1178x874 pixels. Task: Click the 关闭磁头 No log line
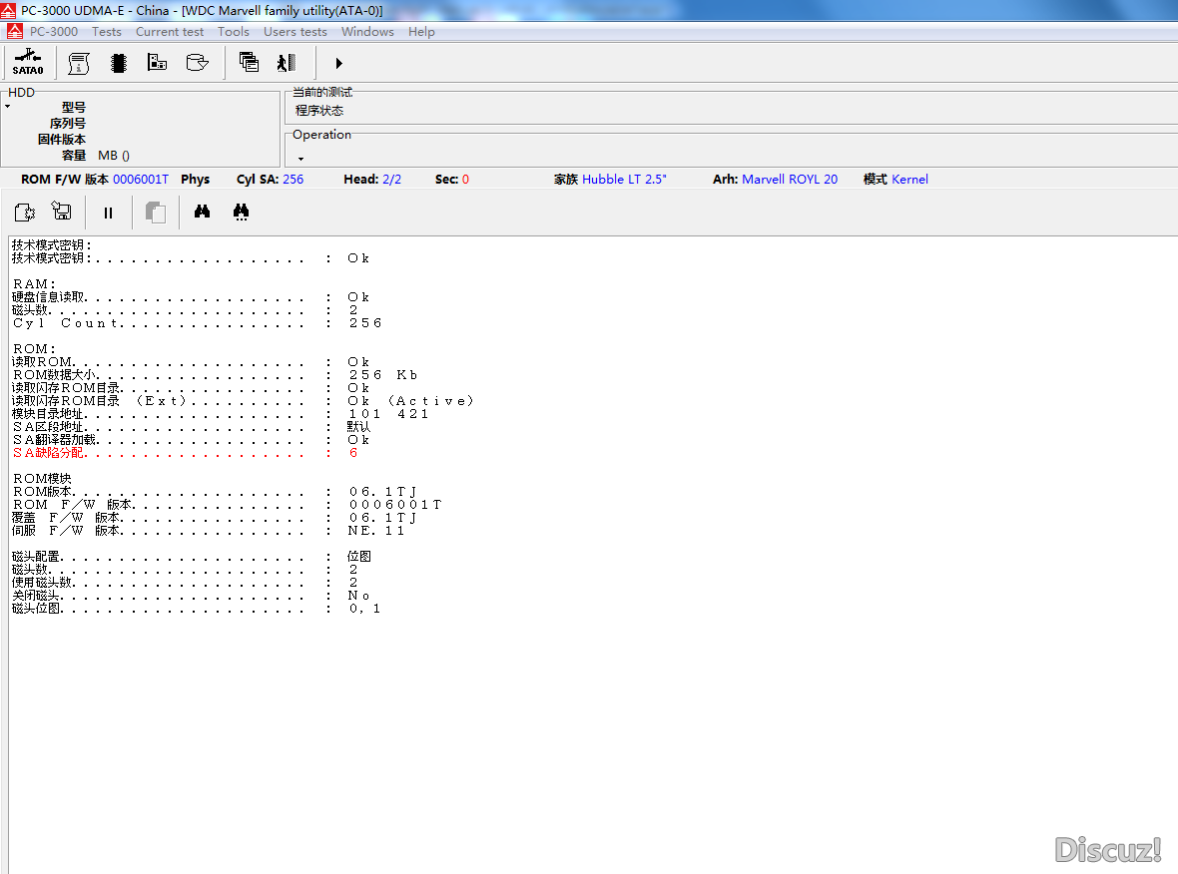click(191, 596)
